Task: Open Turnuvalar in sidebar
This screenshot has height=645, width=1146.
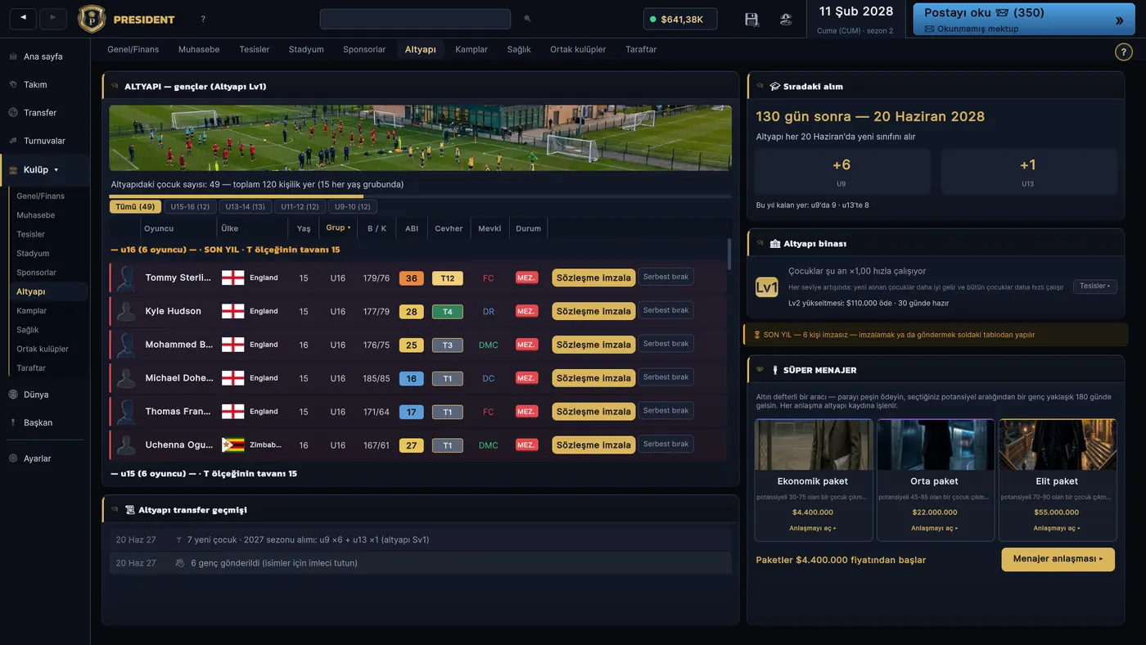Action: [x=44, y=141]
